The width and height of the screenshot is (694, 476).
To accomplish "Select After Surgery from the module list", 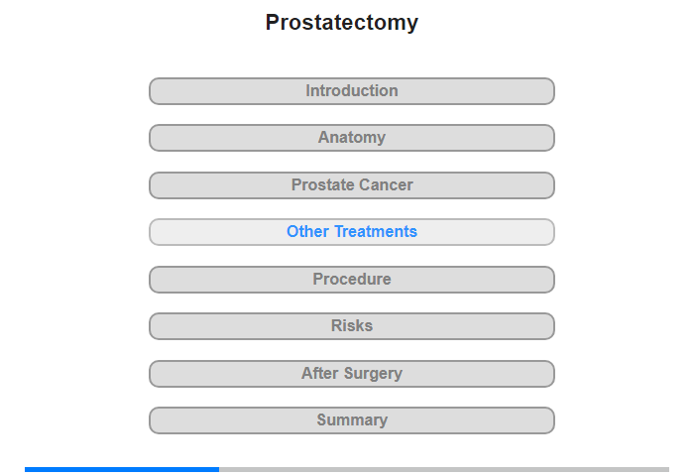I will pyautogui.click(x=351, y=374).
